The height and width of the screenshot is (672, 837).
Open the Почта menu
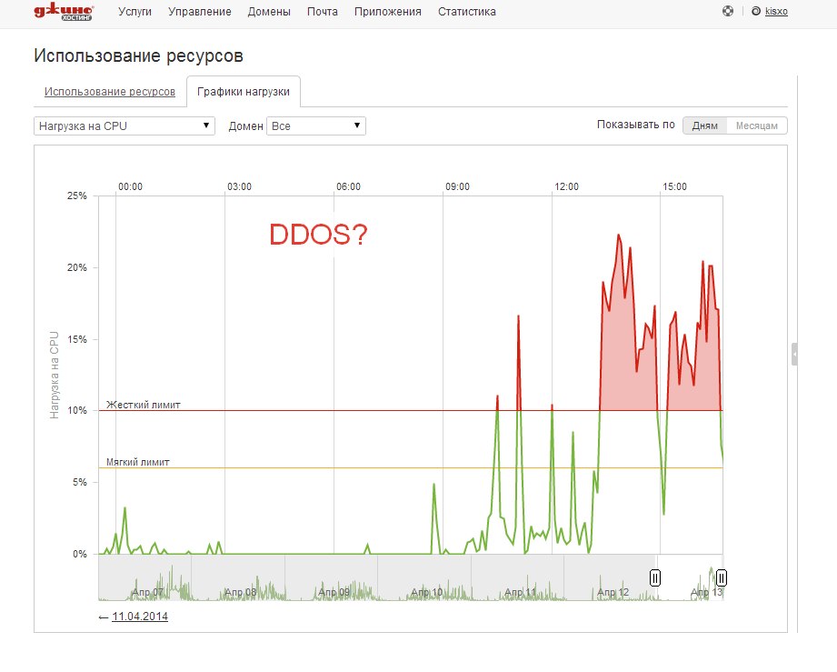click(323, 12)
